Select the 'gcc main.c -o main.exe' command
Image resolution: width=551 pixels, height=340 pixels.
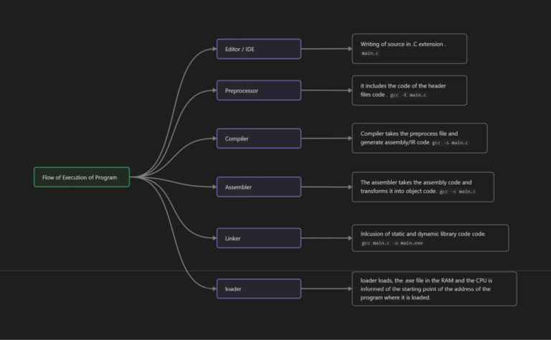tap(392, 244)
